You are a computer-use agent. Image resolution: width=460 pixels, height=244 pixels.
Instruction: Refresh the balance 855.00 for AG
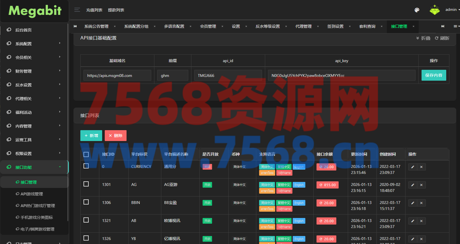pyautogui.click(x=327, y=185)
